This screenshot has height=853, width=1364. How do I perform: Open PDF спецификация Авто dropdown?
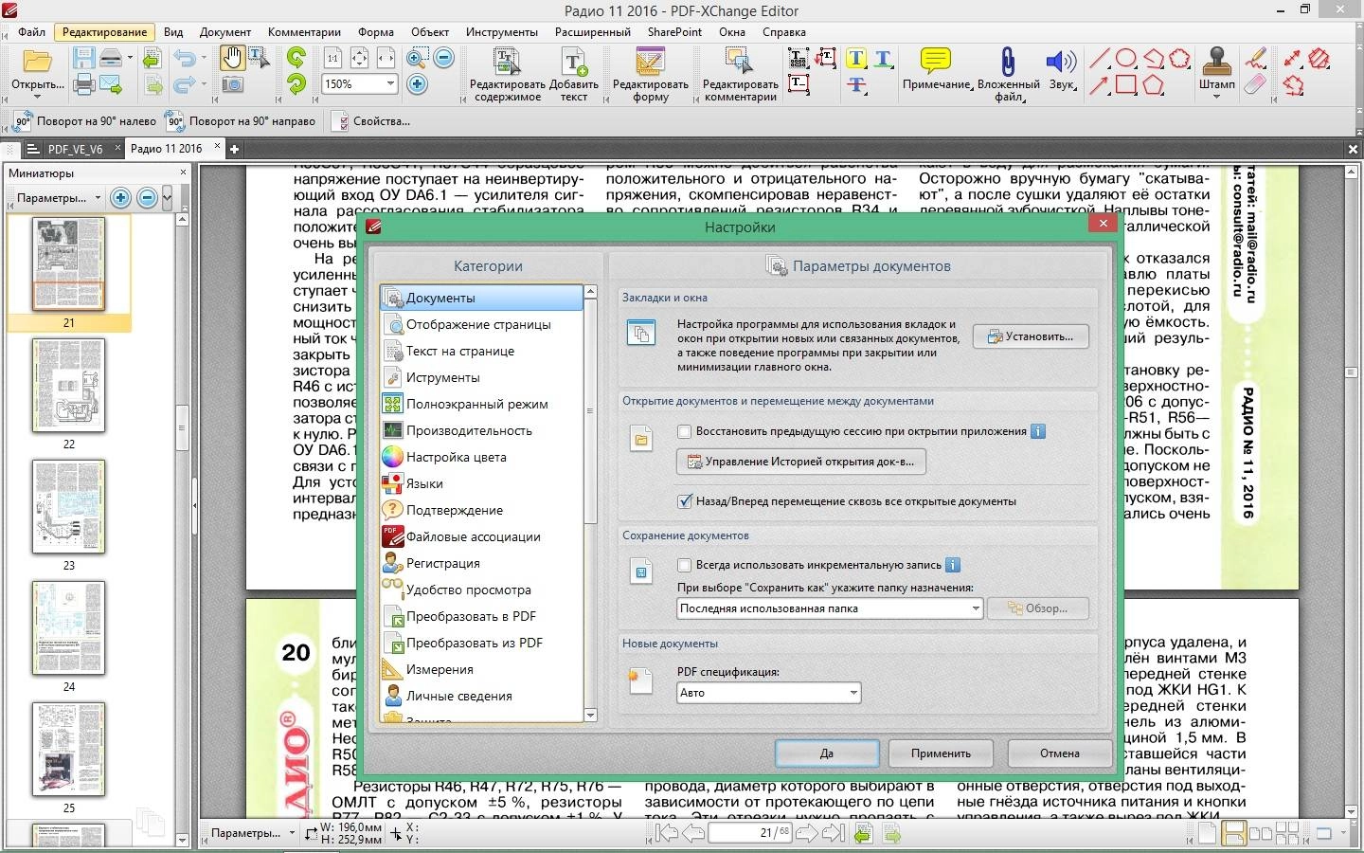[x=768, y=693]
